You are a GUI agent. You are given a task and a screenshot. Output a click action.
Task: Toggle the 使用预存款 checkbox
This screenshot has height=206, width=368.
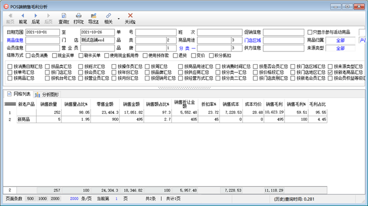pos(145,55)
